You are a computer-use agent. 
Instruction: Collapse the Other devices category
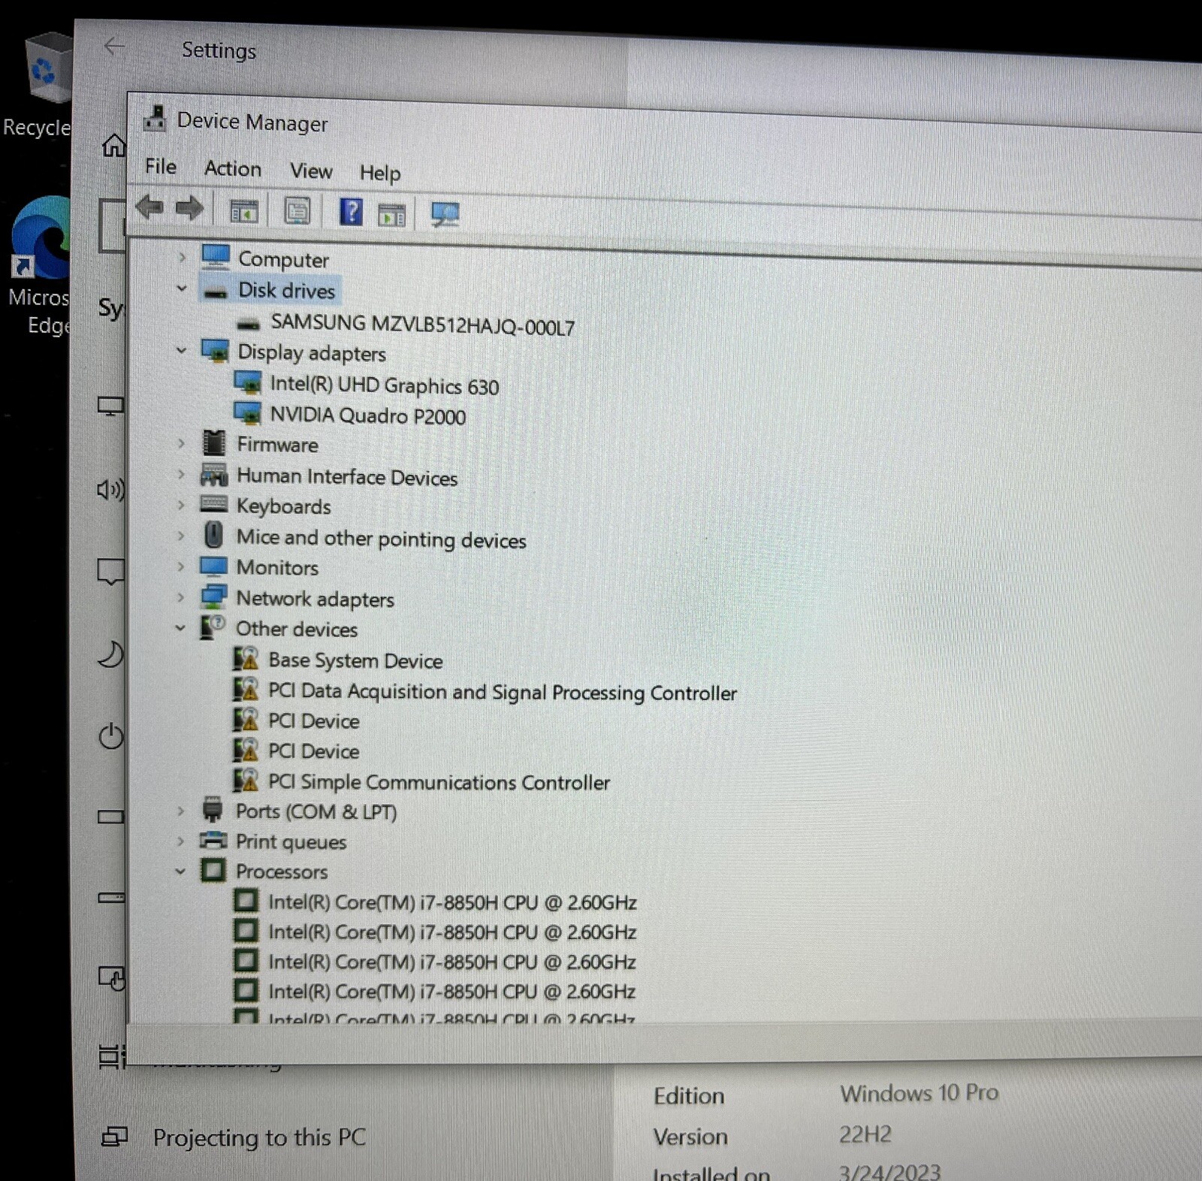pyautogui.click(x=180, y=628)
